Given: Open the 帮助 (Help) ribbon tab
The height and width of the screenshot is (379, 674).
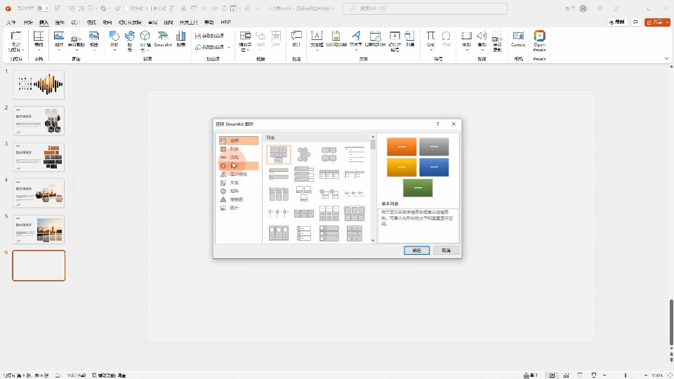Looking at the screenshot, I should [209, 22].
